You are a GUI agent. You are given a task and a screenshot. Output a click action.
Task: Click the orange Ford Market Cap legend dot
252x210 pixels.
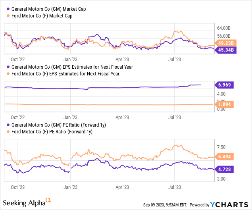click(x=9, y=15)
